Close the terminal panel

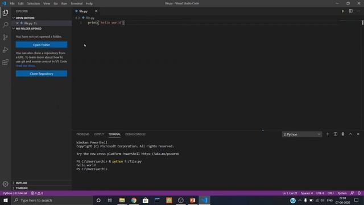point(358,134)
